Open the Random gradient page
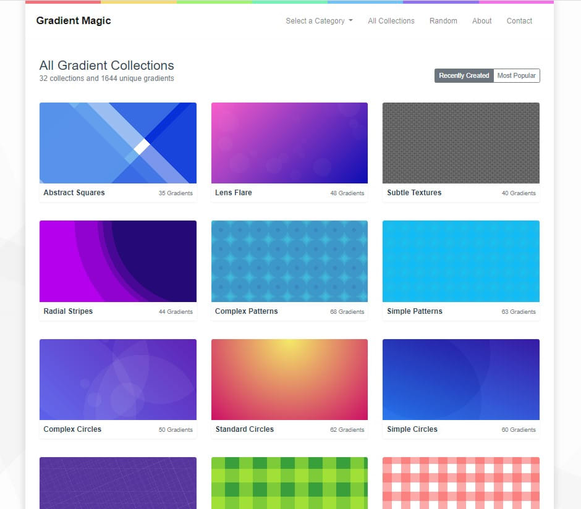581x509 pixels. pyautogui.click(x=443, y=21)
